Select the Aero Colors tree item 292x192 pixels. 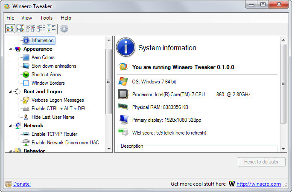click(43, 57)
